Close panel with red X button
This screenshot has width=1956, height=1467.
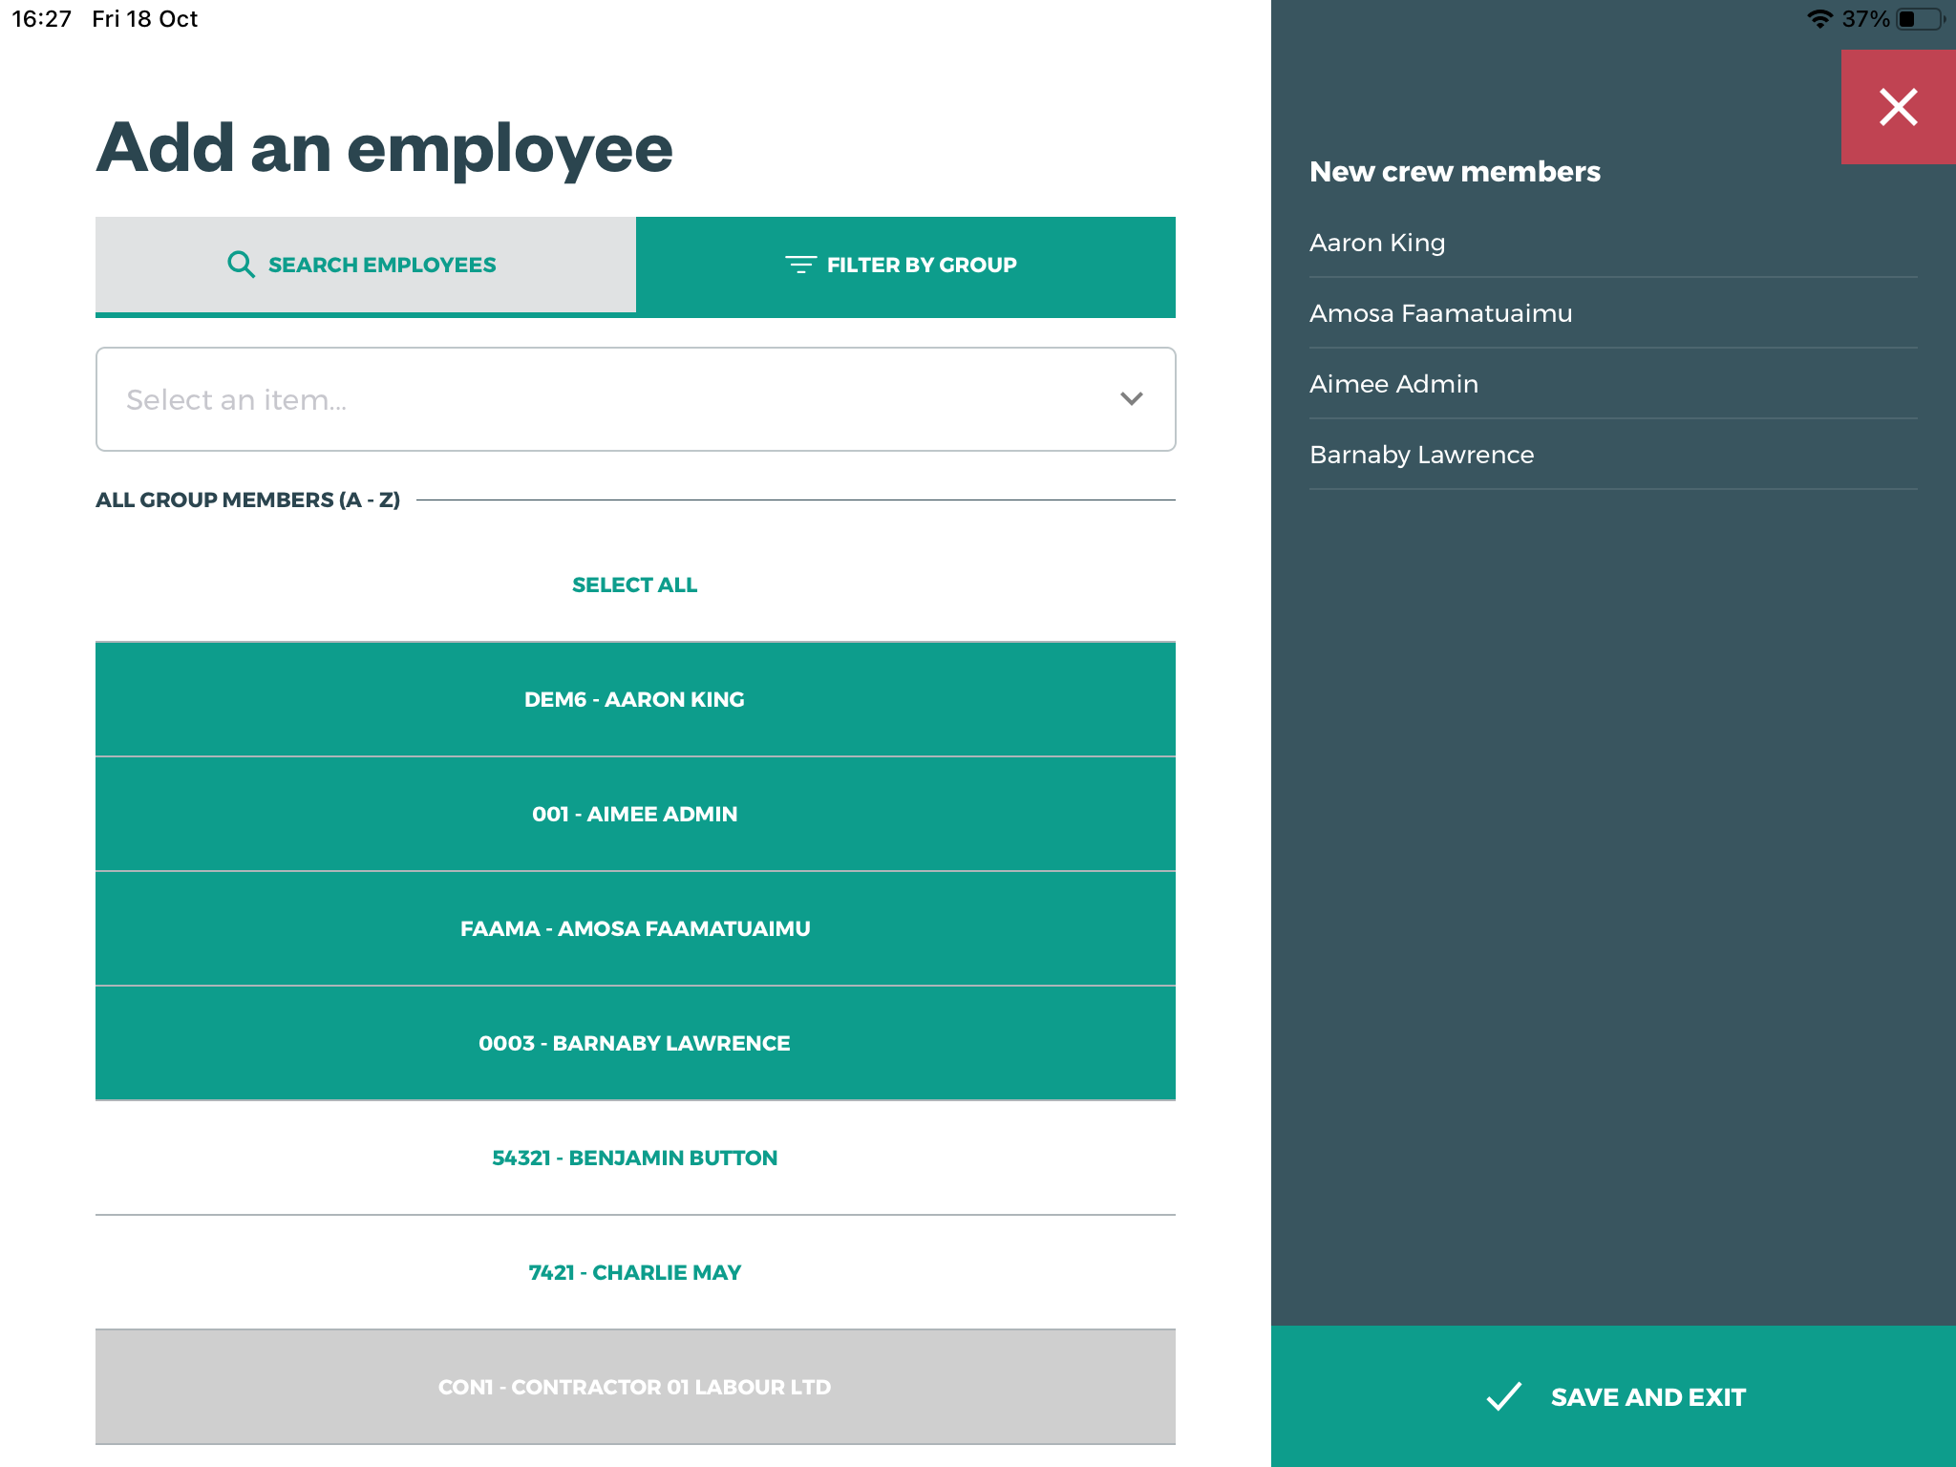pos(1897,107)
